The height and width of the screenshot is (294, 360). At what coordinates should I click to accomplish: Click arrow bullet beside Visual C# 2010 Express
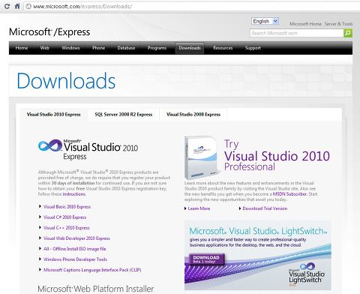pos(40,217)
